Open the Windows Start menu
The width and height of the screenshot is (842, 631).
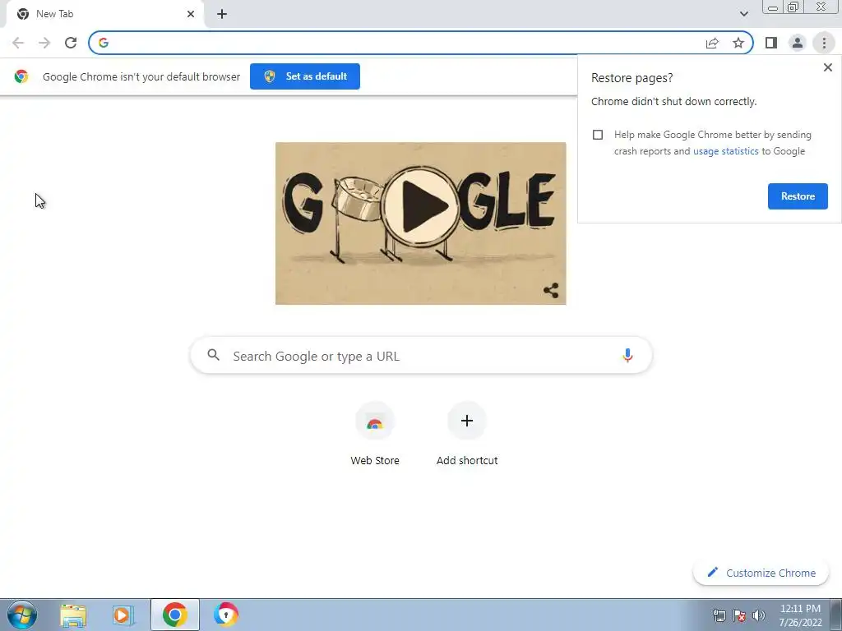pos(22,615)
